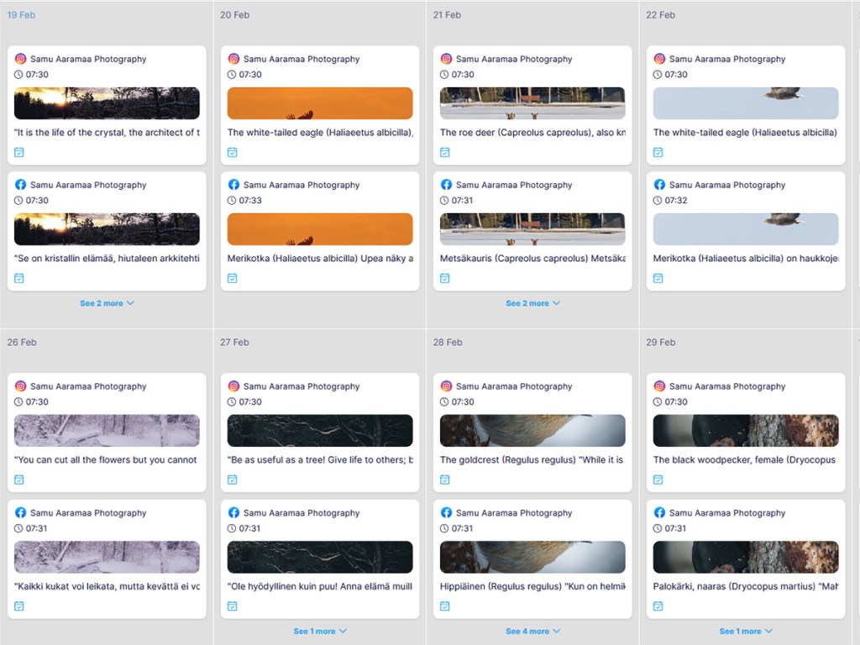Open the 19 Feb date header
The image size is (860, 645).
(22, 15)
